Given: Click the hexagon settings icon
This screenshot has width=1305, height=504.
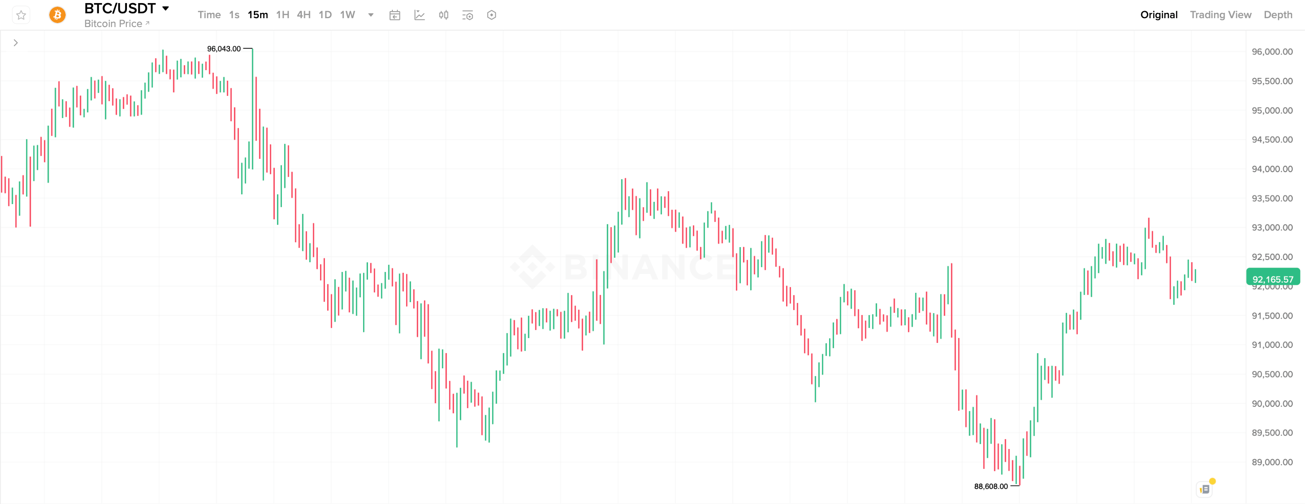Looking at the screenshot, I should (x=491, y=15).
